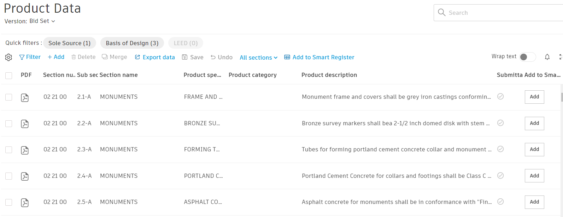Open PDF for section 2.1-A row
This screenshot has height=217, width=563.
pos(25,97)
